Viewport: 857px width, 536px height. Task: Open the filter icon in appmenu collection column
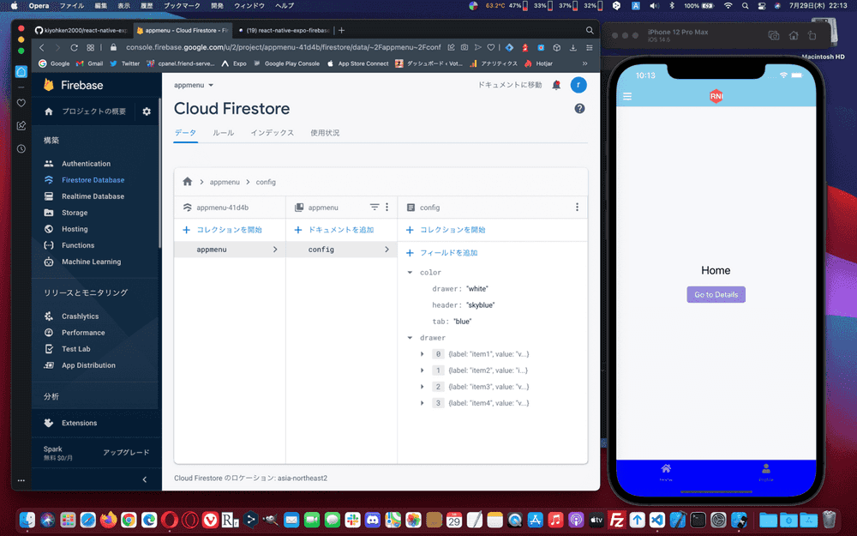click(x=375, y=208)
